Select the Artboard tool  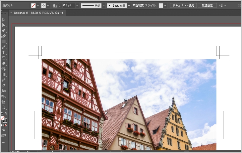point(4,102)
